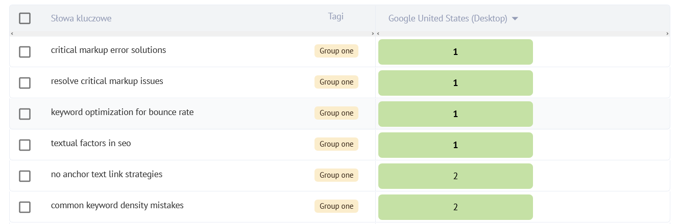
Task: Tick the checkbox for textual factors in seo
Action: pos(25,145)
